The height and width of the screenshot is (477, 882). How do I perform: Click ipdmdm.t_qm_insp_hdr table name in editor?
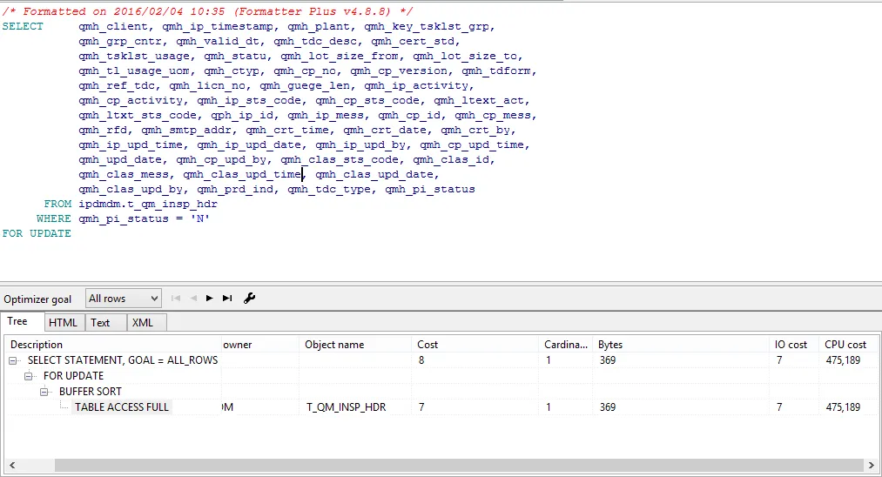coord(148,205)
